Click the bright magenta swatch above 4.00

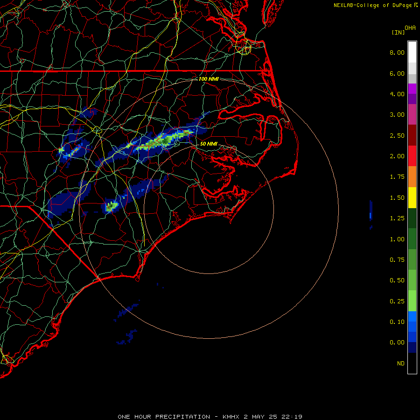[x=412, y=89]
